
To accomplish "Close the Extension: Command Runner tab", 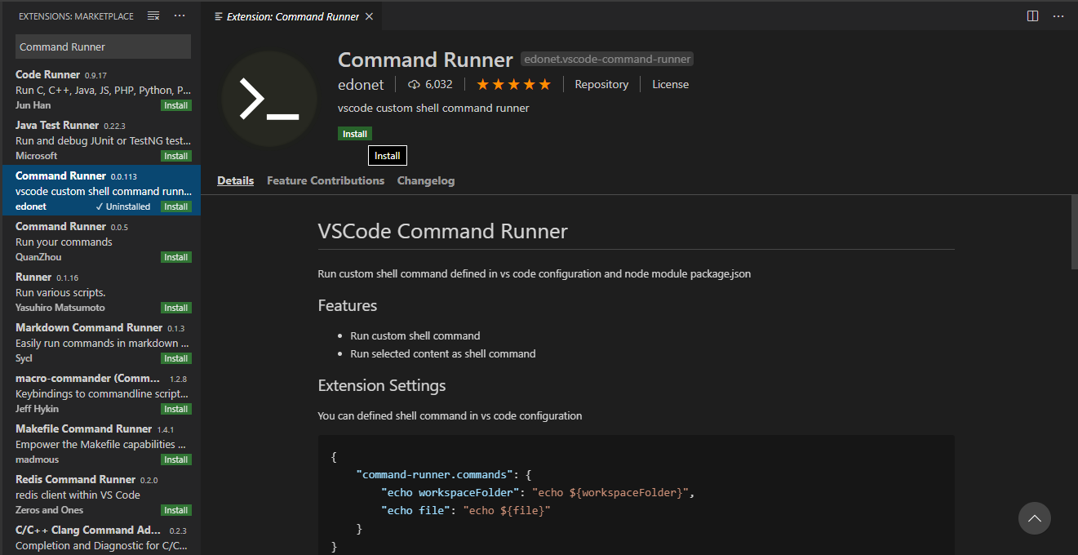I will [366, 16].
